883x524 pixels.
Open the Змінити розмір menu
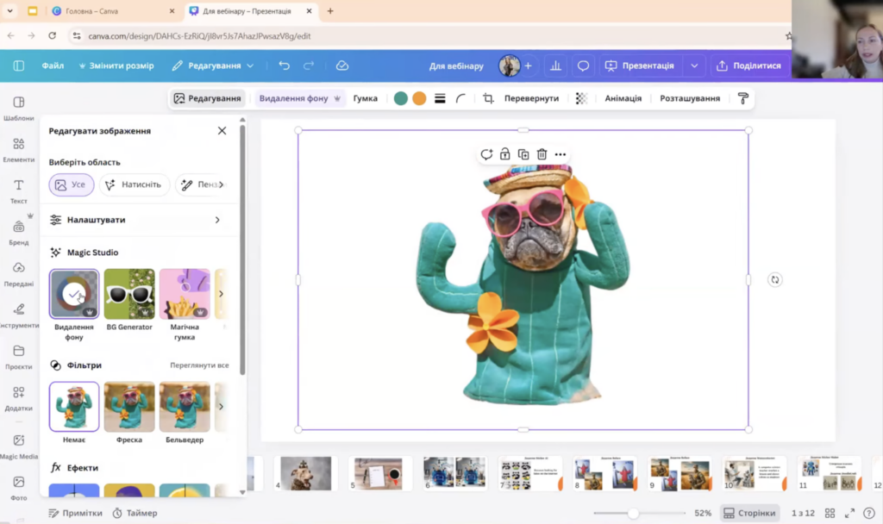pos(116,65)
